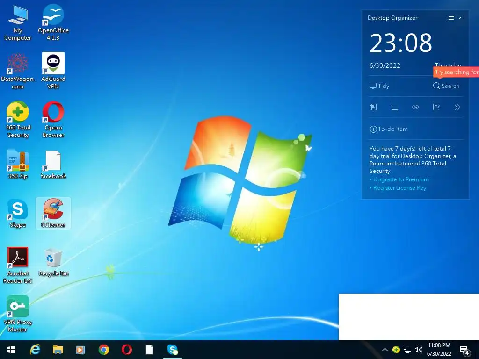The width and height of the screenshot is (479, 359).
Task: Launch OpenOffice 4.1.3 shortcut
Action: pyautogui.click(x=53, y=23)
